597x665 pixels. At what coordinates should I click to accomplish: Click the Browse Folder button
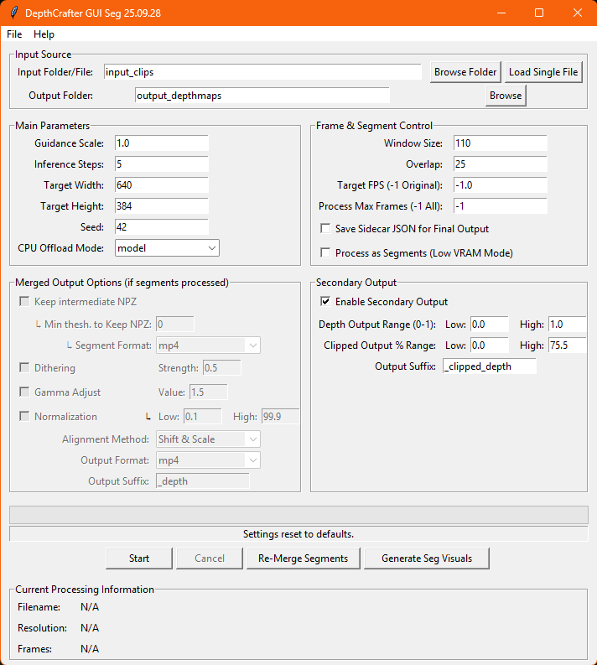click(465, 72)
